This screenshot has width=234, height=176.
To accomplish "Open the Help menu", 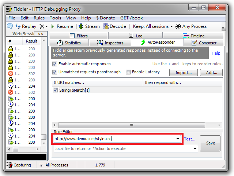I will point(86,18).
